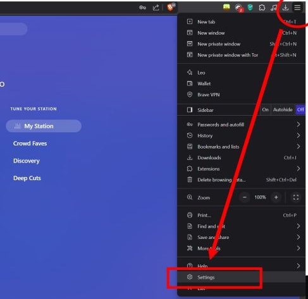Select My Station tuning mode

[x=44, y=126]
